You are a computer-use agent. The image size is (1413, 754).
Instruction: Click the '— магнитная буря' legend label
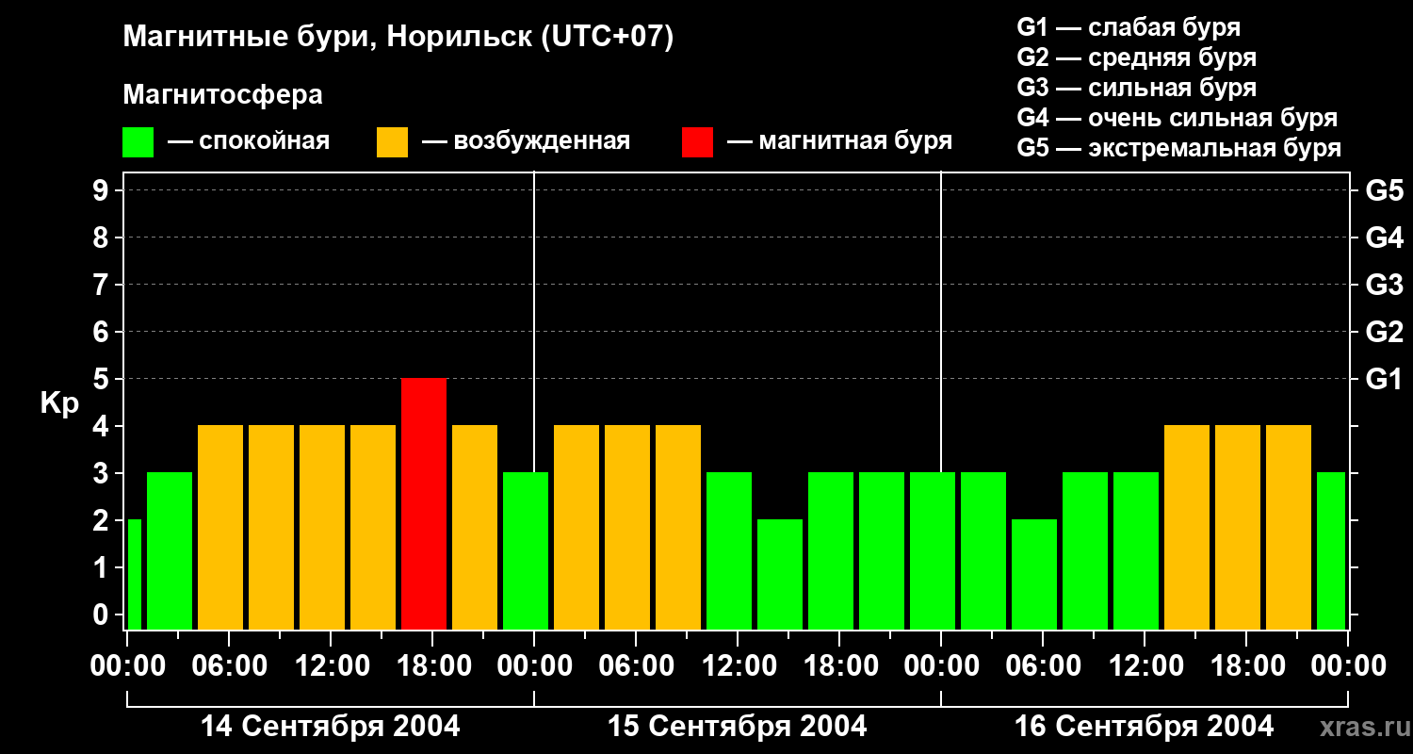pyautogui.click(x=839, y=142)
